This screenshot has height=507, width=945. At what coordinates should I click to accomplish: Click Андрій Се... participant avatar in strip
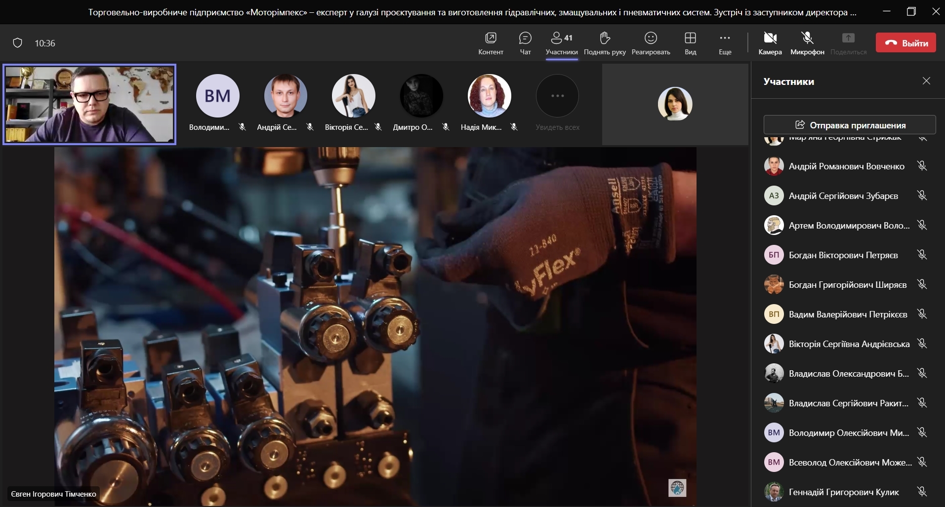pos(286,96)
